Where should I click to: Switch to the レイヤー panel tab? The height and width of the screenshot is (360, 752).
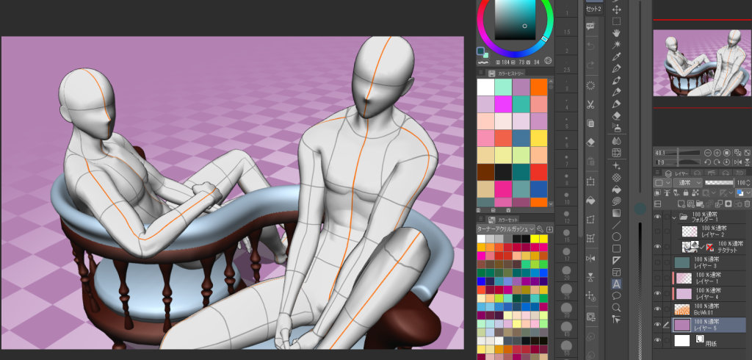[675, 173]
